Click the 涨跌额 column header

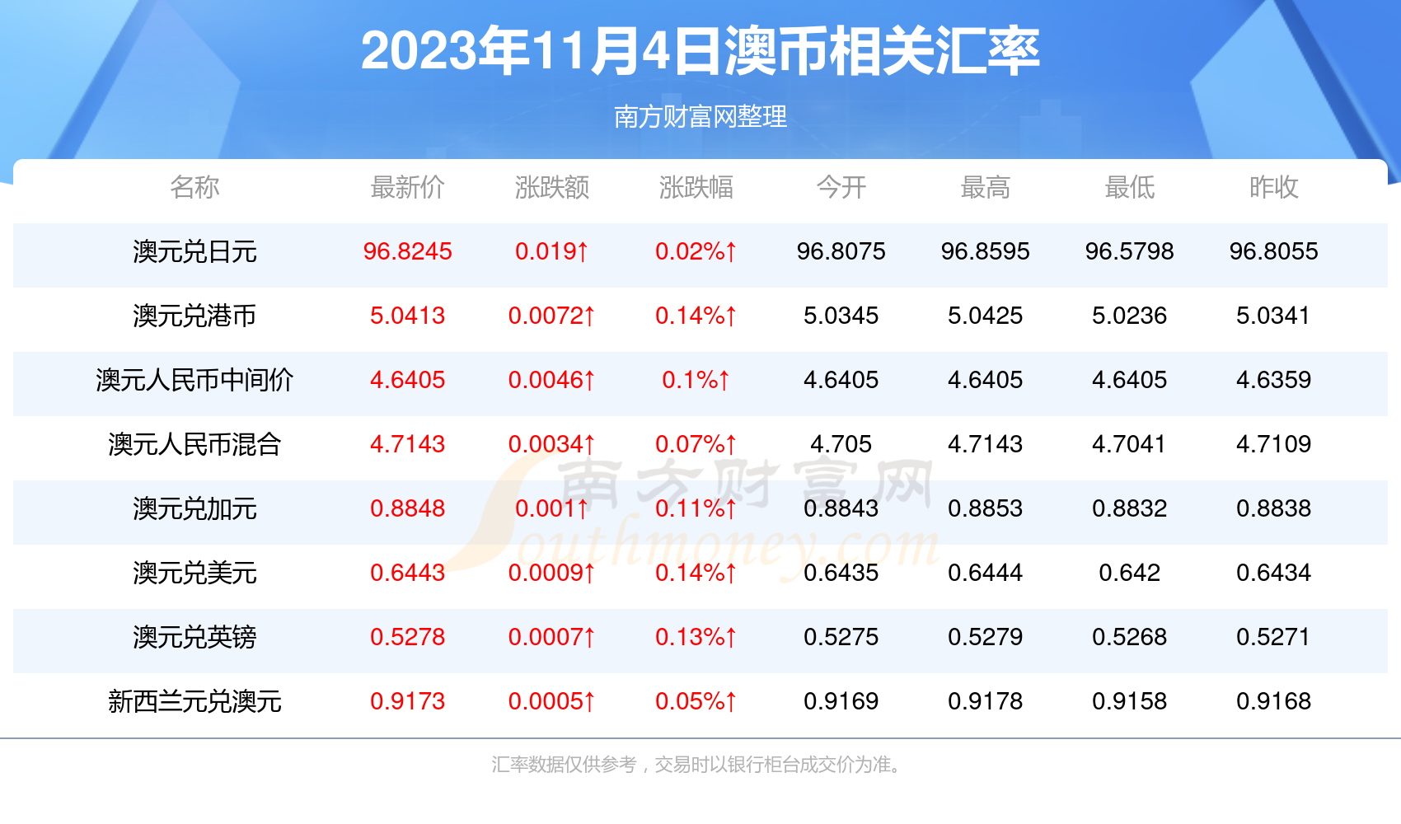coord(551,187)
